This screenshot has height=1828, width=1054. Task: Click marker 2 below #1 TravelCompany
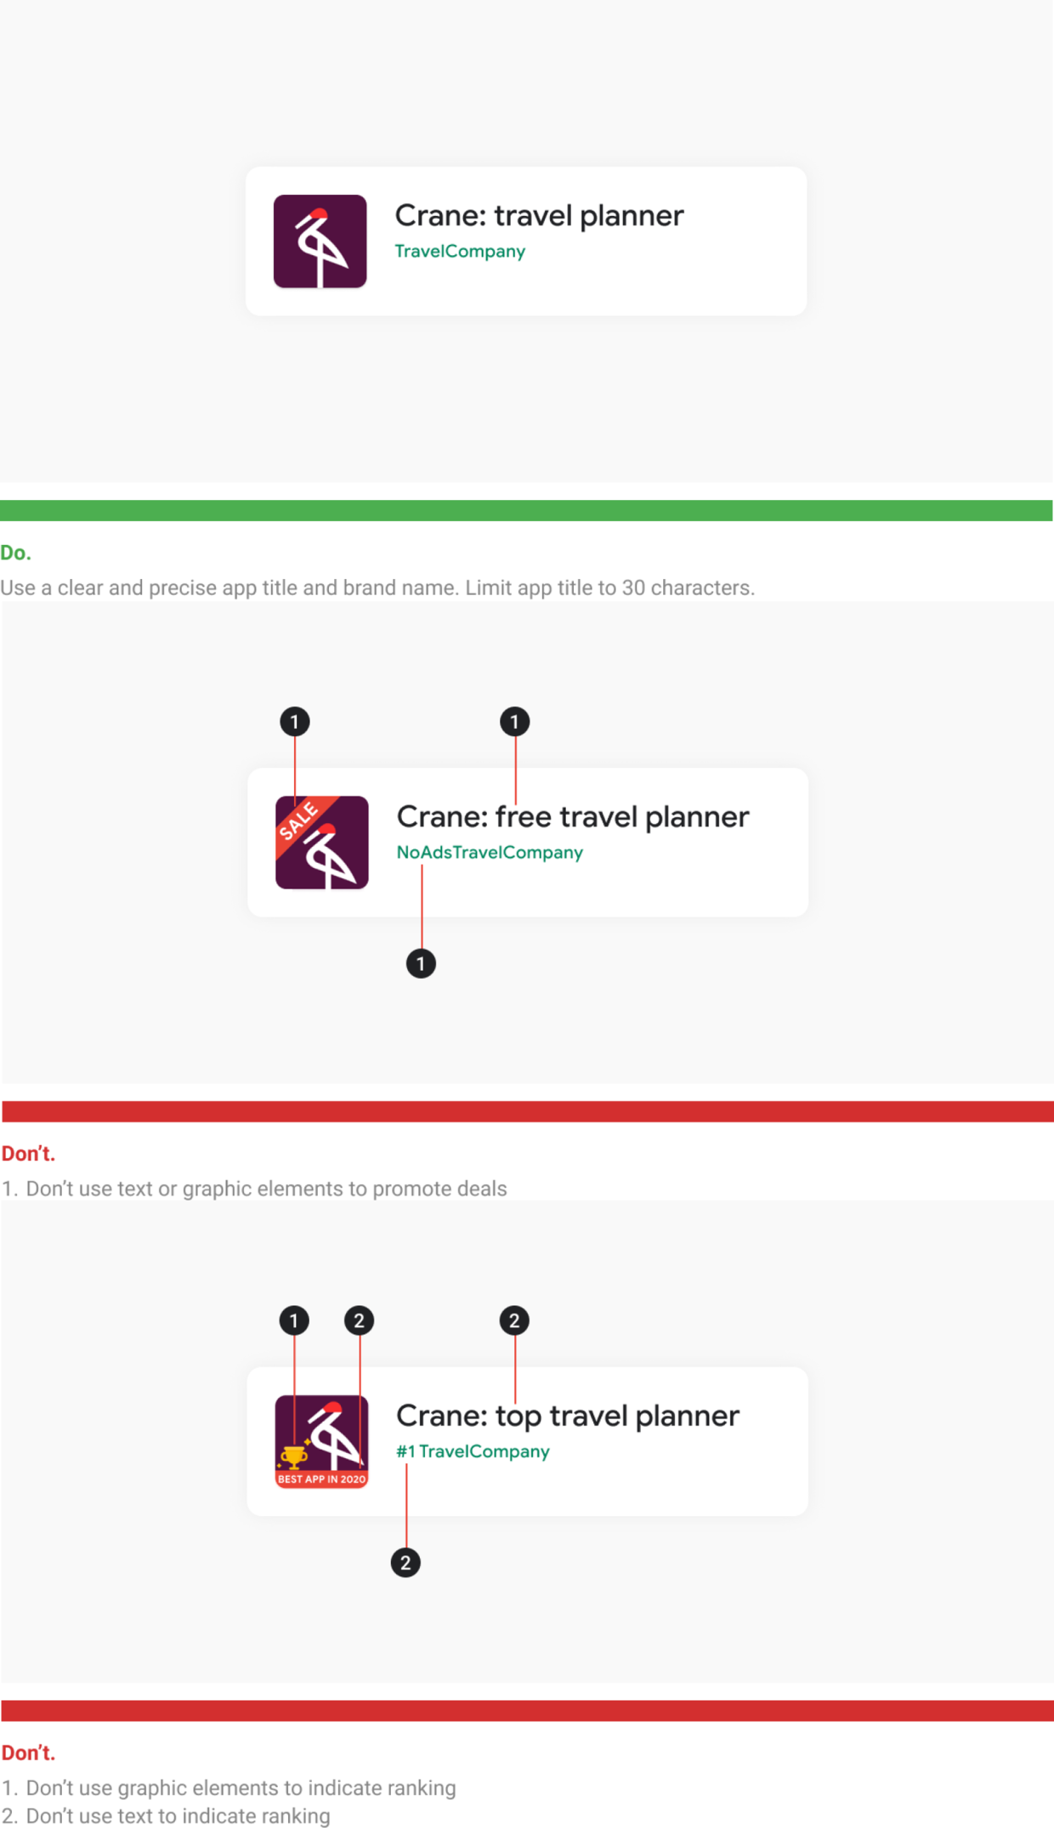click(x=405, y=1563)
